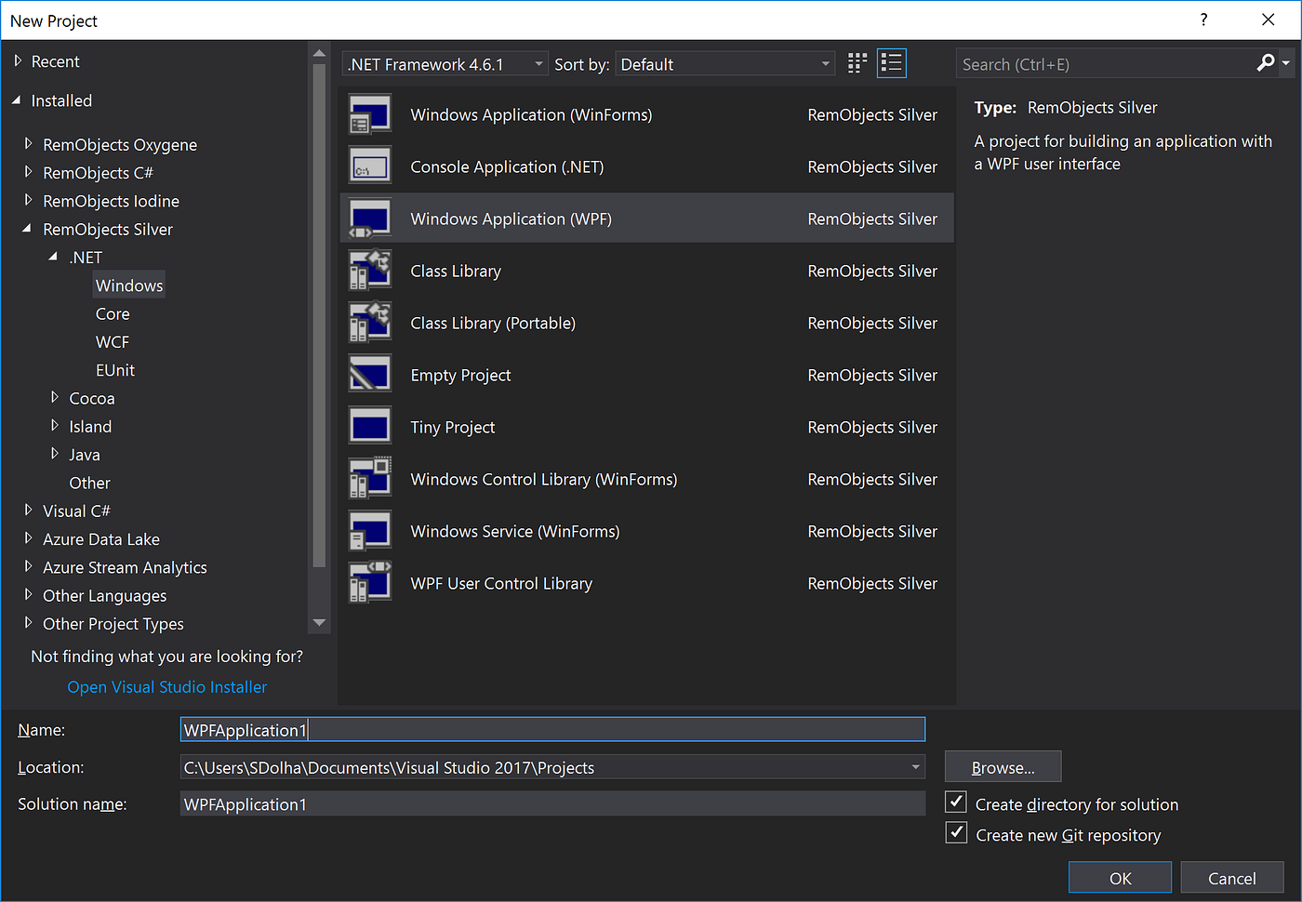Select the WPF User Control Library icon
Screen dimensions: 1302x902
369,583
